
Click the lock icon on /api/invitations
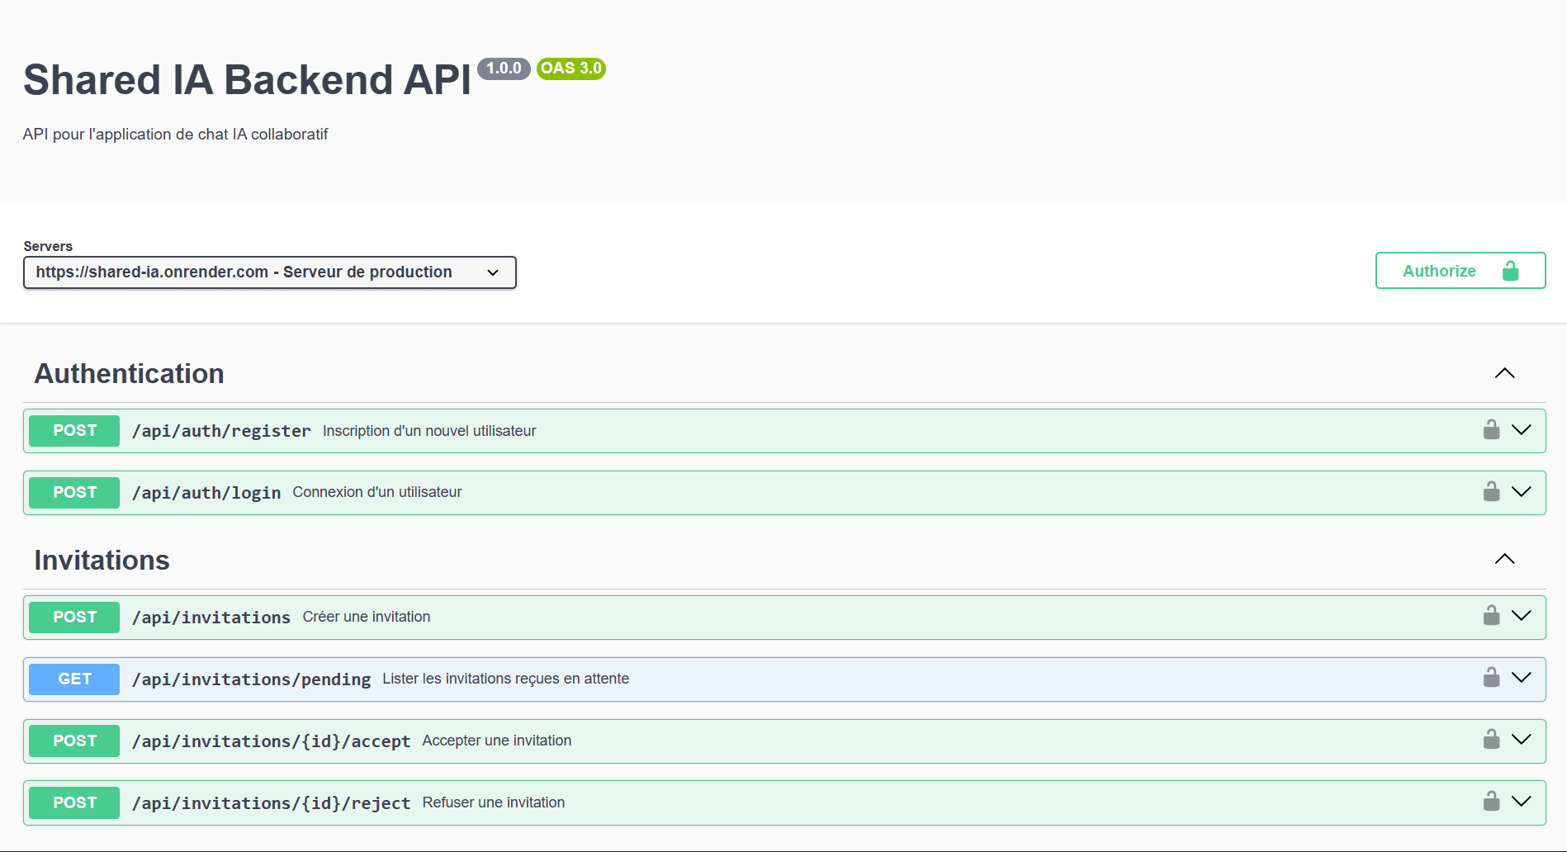[x=1491, y=616]
